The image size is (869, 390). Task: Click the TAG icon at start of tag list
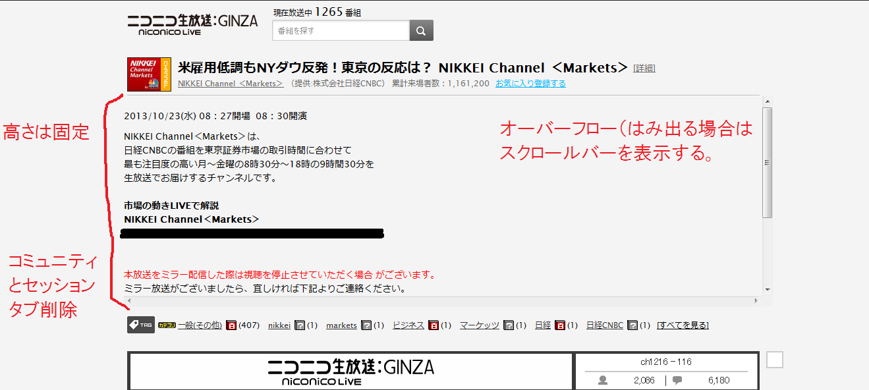(140, 325)
